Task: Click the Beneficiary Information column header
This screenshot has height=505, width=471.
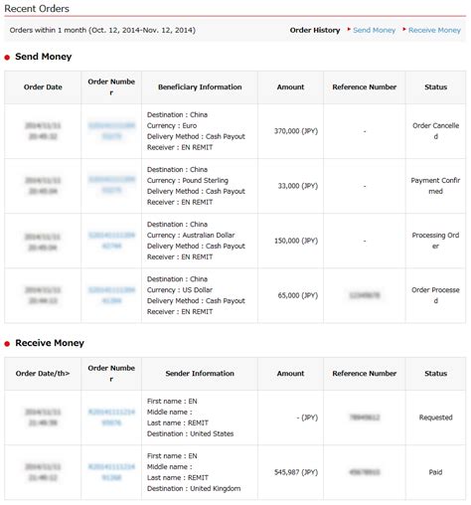Action: 200,87
